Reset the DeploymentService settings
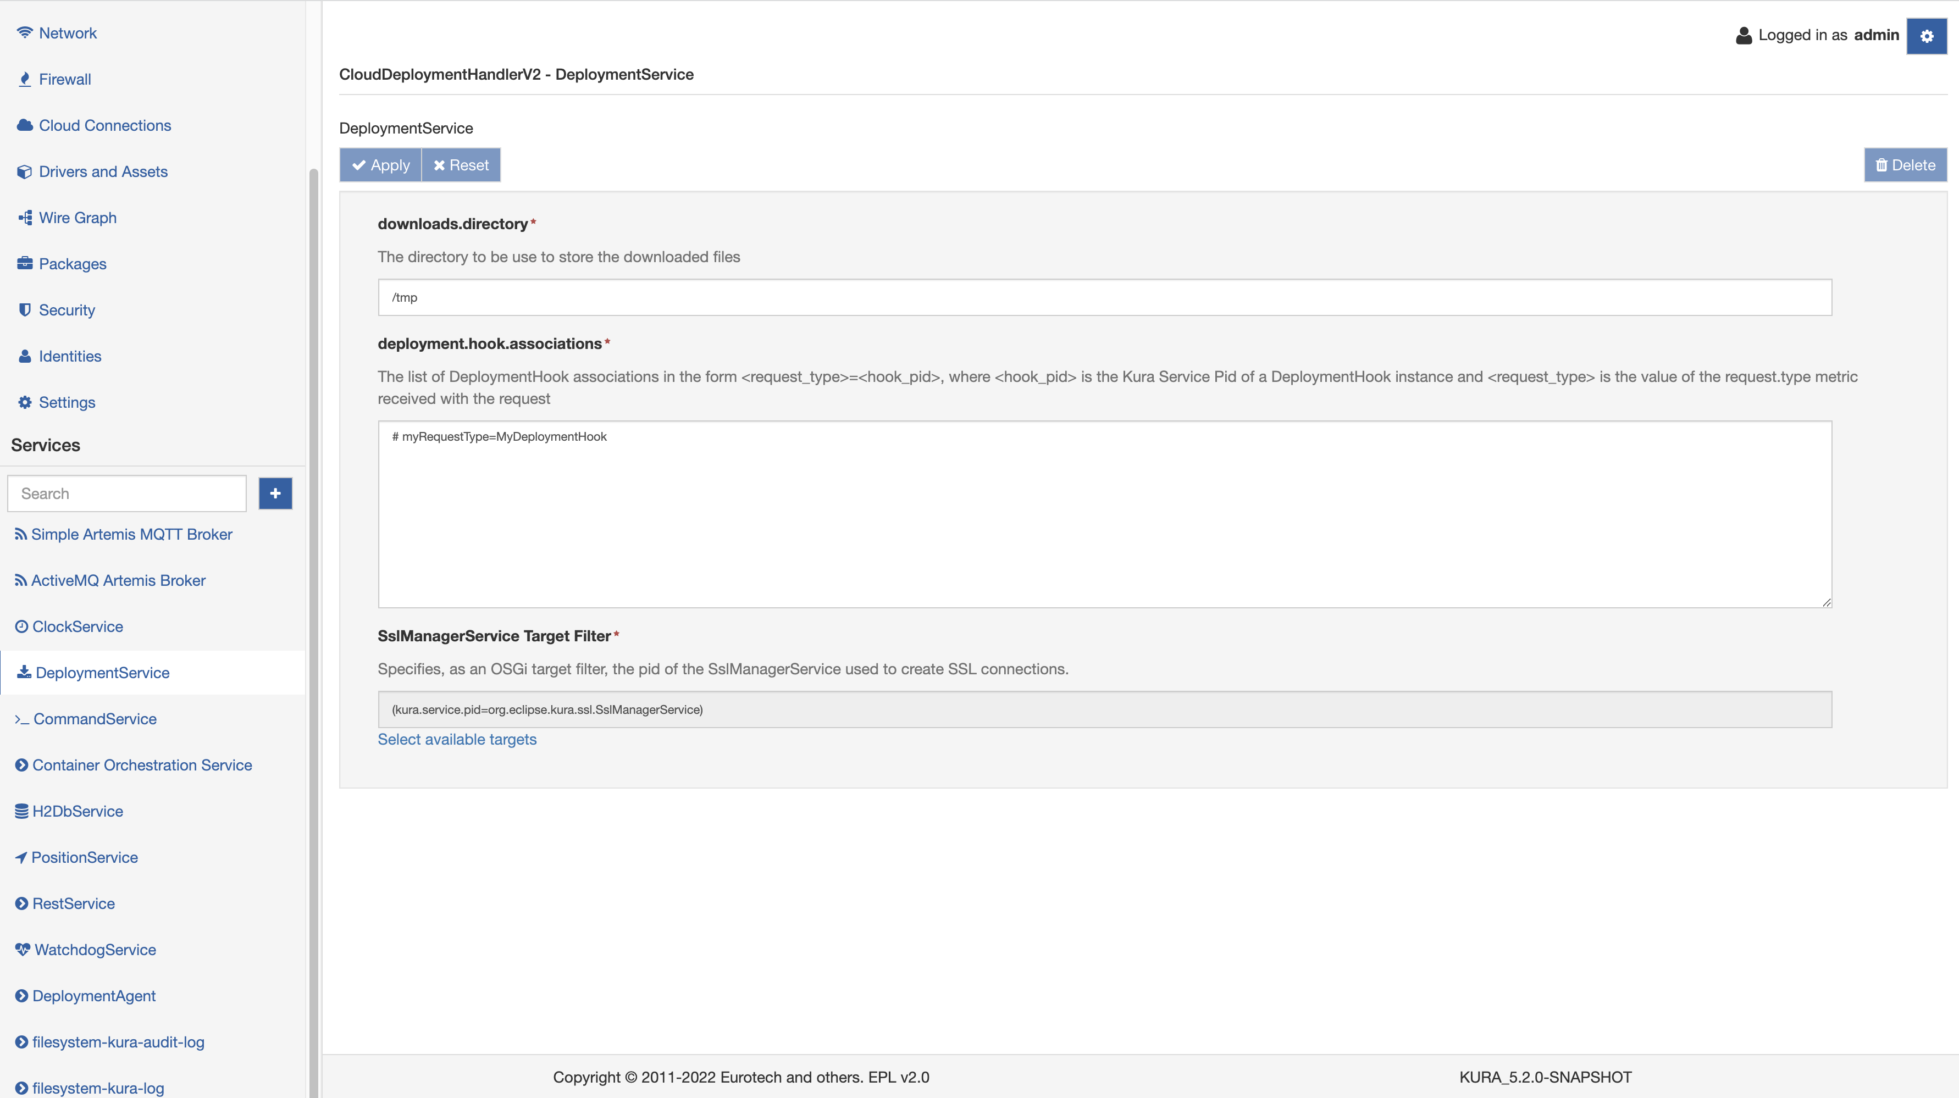The image size is (1959, 1098). click(462, 164)
